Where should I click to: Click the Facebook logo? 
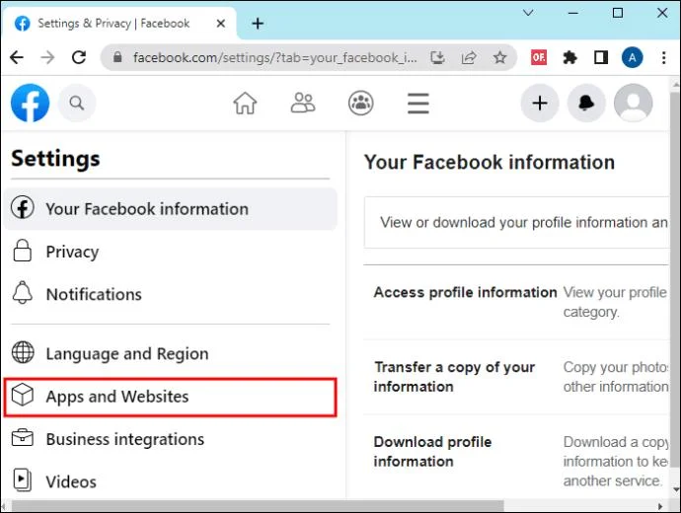(x=30, y=104)
